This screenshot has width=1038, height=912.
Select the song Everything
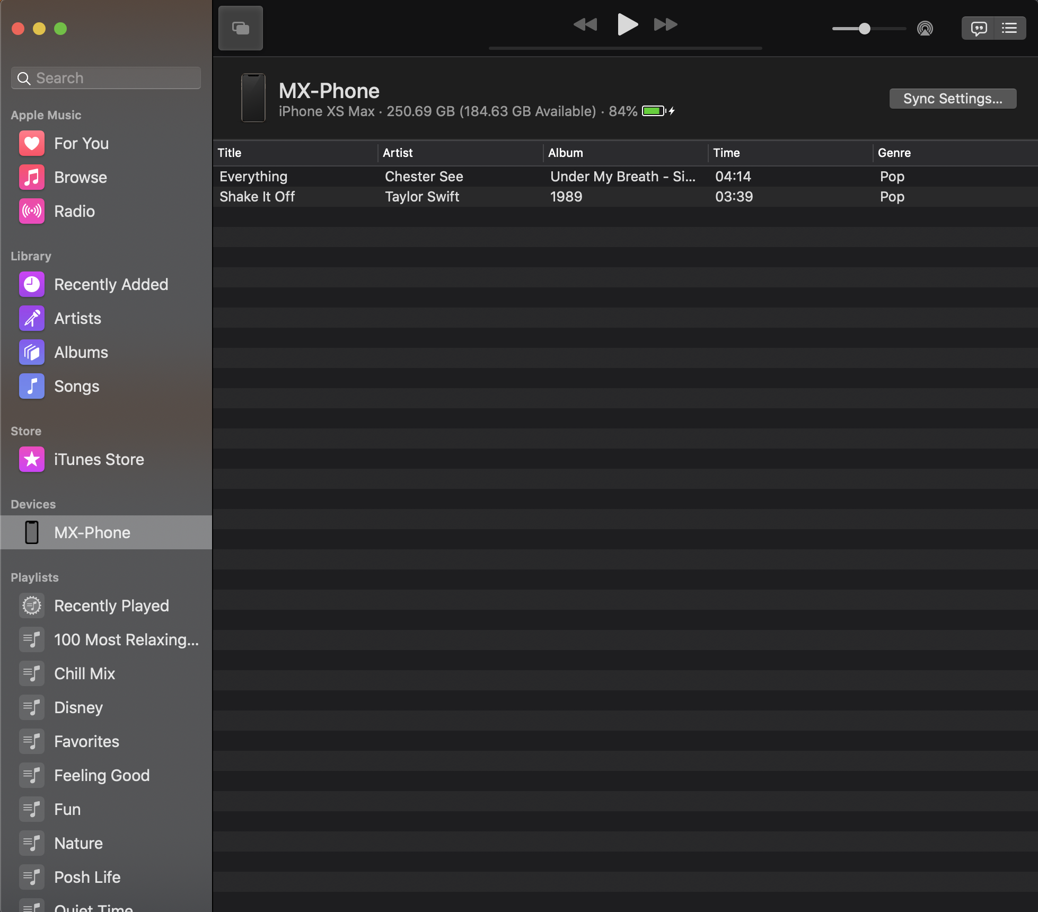tap(253, 177)
